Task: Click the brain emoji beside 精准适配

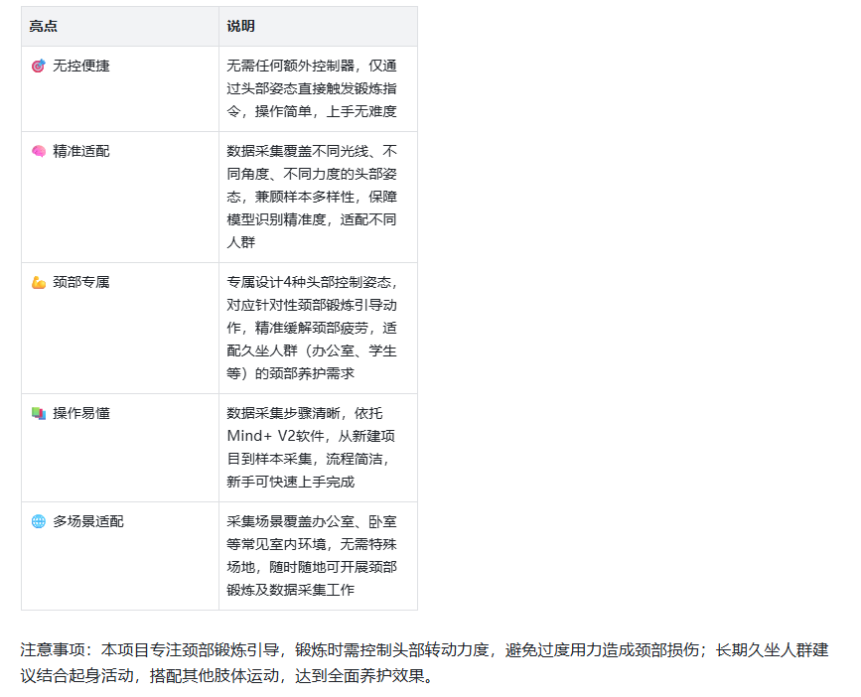Action: click(x=39, y=152)
